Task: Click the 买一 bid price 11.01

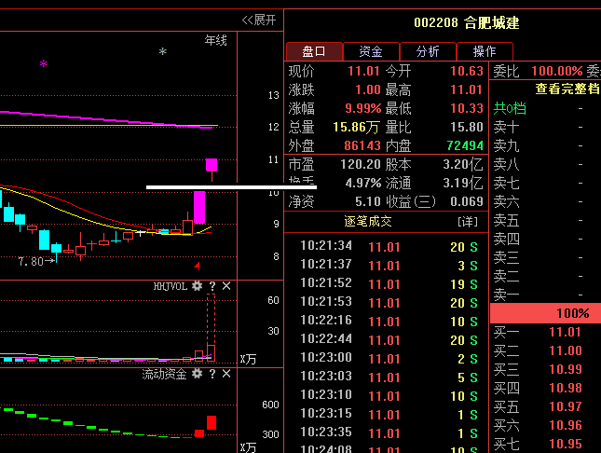Action: [566, 332]
